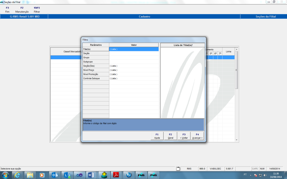Viewport: 287px width, 179px height.
Task: Click the Subgrupo value field
Action: [x=134, y=62]
